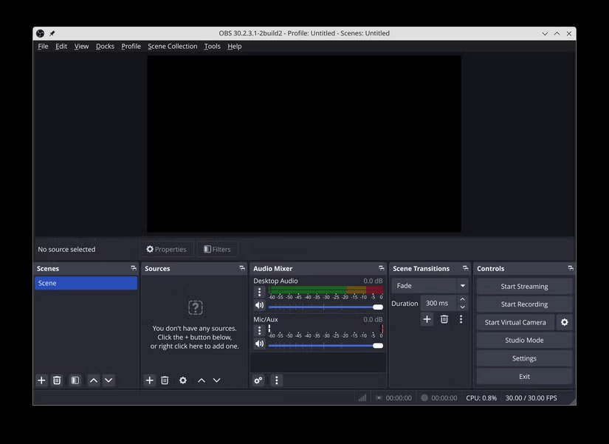The height and width of the screenshot is (444, 609).
Task: Open source properties gear in Sources toolbar
Action: point(182,380)
